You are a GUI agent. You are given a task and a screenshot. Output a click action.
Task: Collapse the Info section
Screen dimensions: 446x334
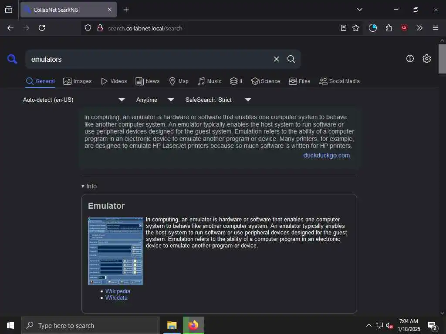coord(89,186)
